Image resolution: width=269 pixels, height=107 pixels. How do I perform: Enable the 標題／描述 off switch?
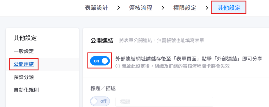point(100,101)
